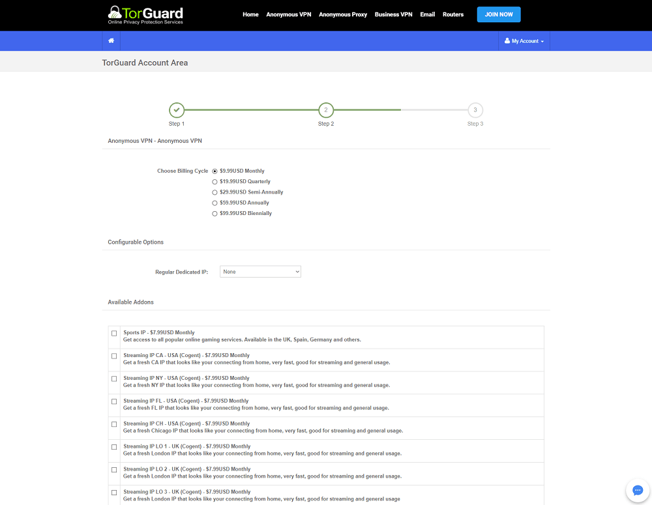Click the TorGuard Account Area heading
The height and width of the screenshot is (505, 652).
[145, 63]
